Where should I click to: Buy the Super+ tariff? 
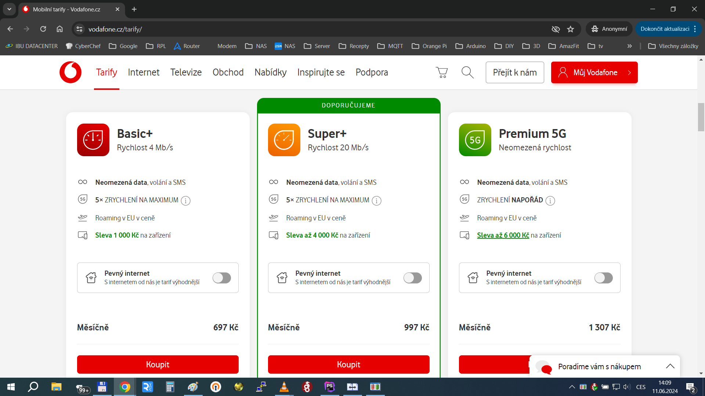[x=349, y=364]
